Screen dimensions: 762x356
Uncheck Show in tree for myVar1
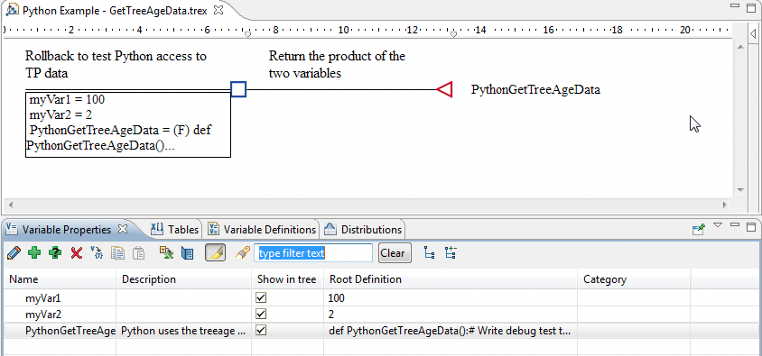tap(262, 297)
